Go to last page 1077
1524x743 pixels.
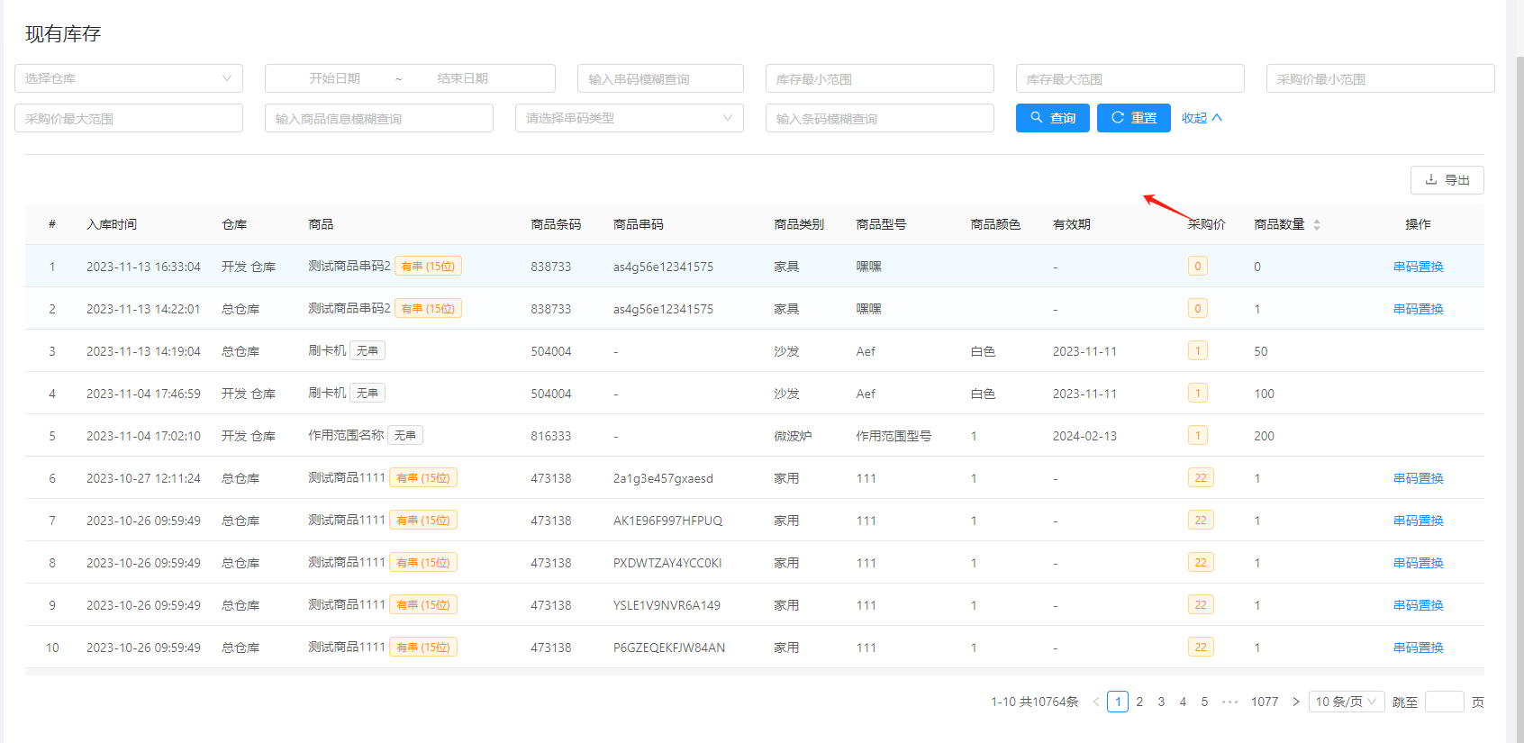[x=1265, y=702]
